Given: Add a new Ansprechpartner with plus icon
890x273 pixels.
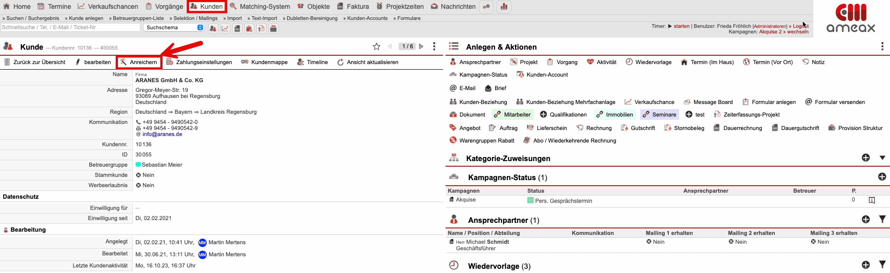Looking at the screenshot, I should (865, 219).
